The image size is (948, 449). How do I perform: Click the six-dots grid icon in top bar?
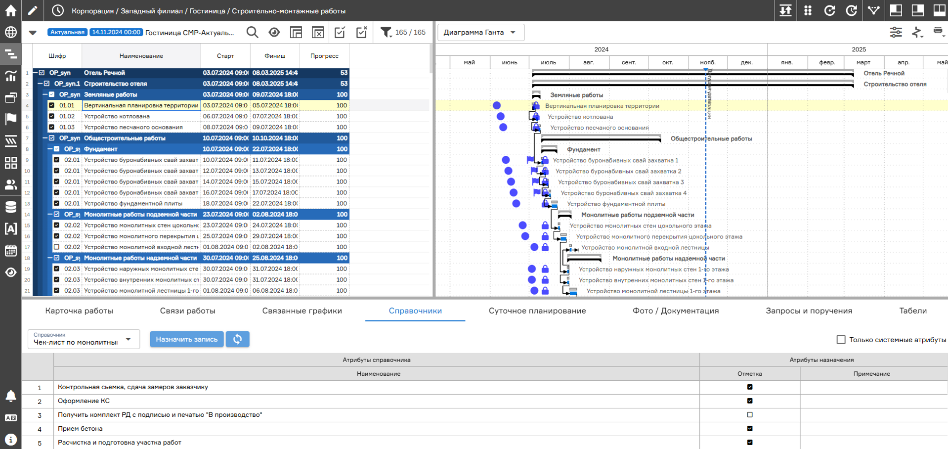[x=808, y=10]
